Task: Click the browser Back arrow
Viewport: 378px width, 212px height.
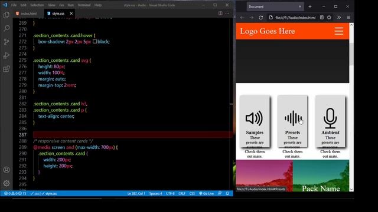Action: click(x=242, y=18)
